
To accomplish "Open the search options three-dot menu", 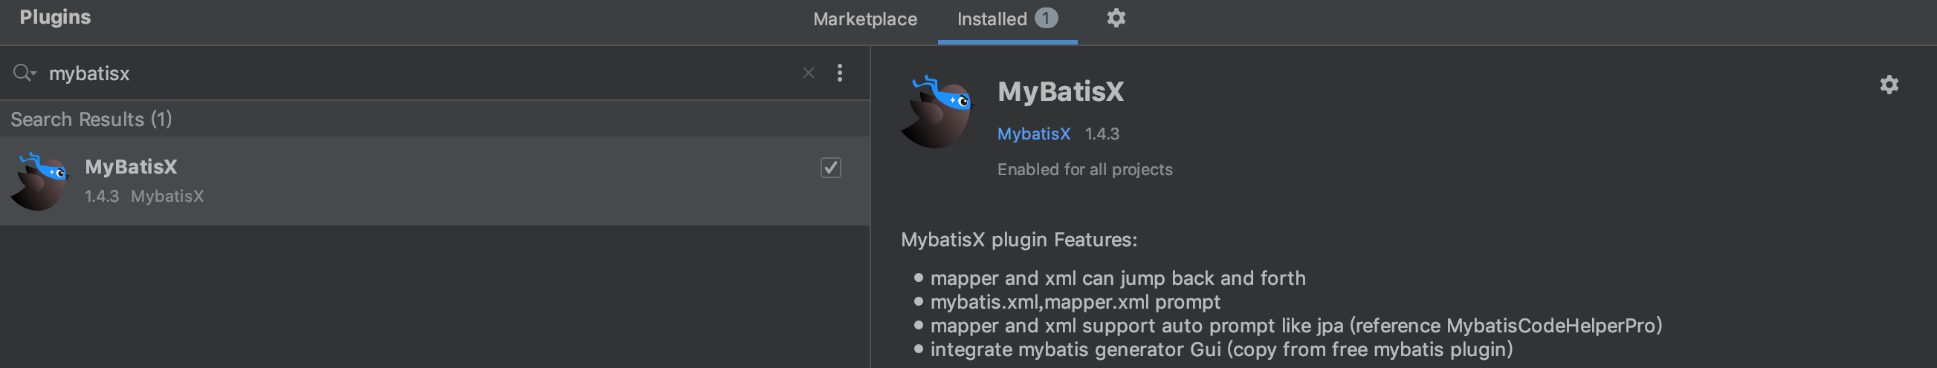I will tap(839, 73).
